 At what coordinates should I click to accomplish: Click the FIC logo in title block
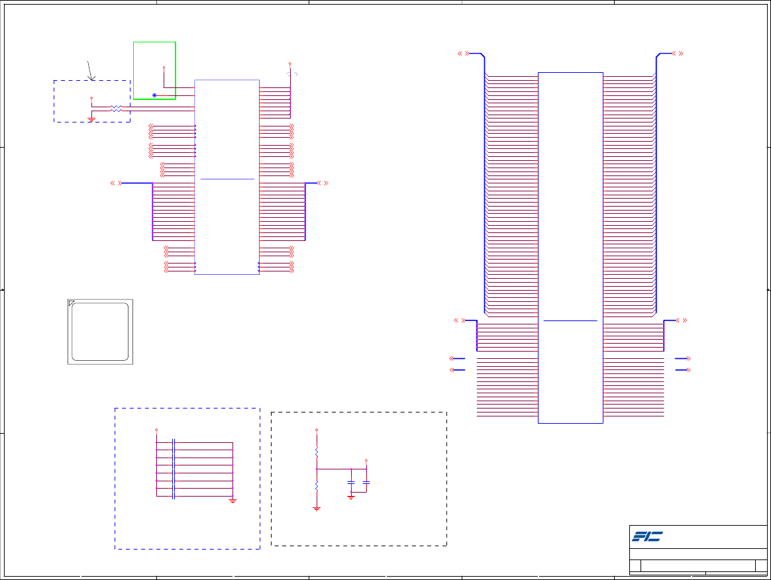(x=647, y=536)
